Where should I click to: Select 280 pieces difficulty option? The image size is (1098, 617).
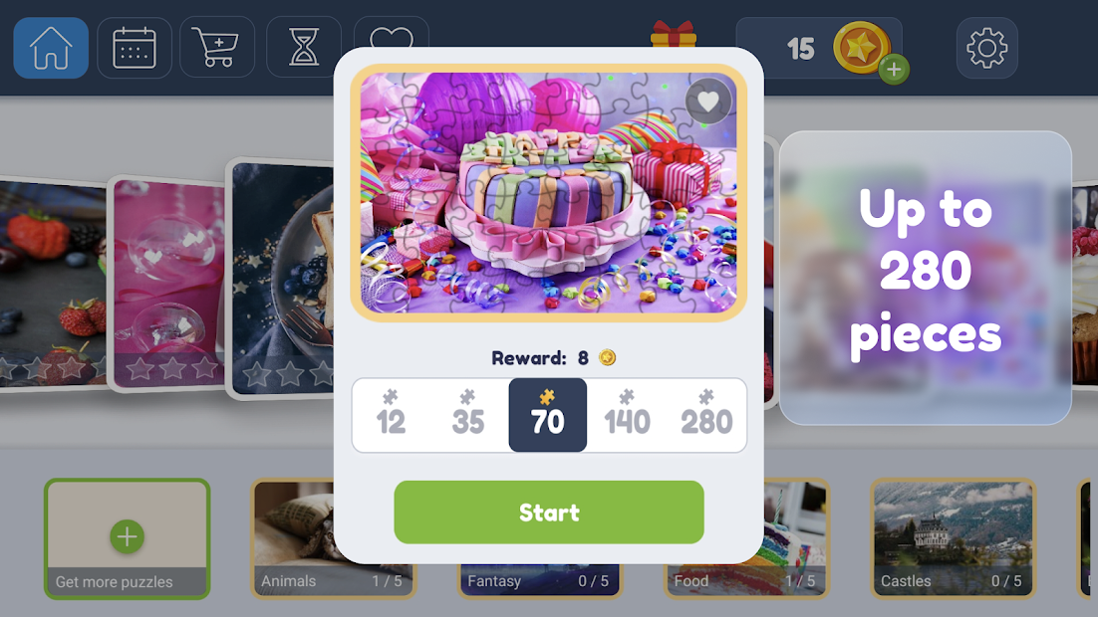pos(706,415)
